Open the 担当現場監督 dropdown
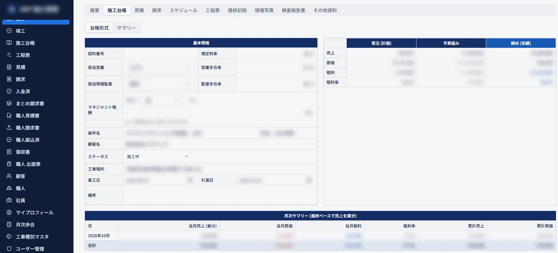Image resolution: width=558 pixels, height=253 pixels. click(x=160, y=84)
